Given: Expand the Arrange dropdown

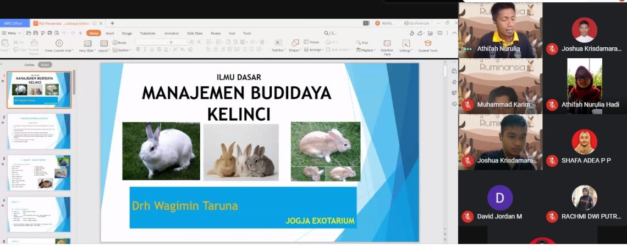Looking at the screenshot, I should tap(313, 50).
